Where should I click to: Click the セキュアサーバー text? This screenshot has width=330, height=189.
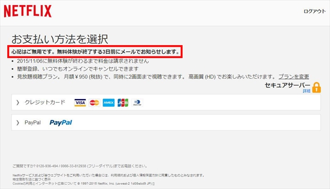(x=288, y=85)
